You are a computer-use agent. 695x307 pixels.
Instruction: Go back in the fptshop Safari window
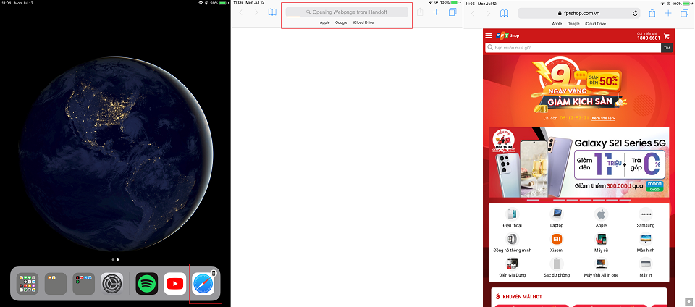tap(473, 13)
